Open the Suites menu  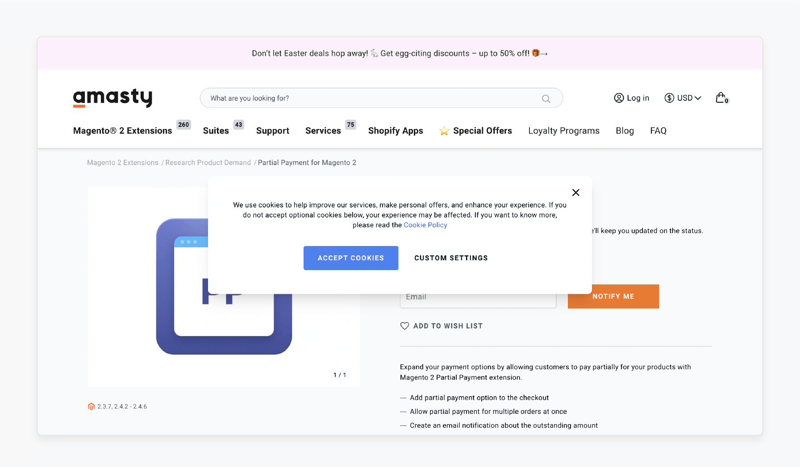216,131
